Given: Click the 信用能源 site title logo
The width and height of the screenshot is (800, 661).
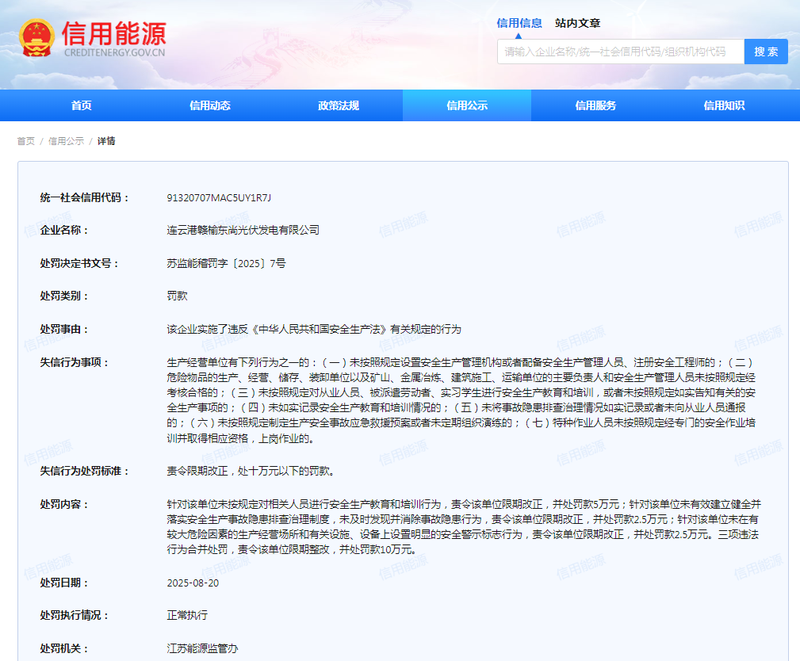Looking at the screenshot, I should tap(113, 38).
